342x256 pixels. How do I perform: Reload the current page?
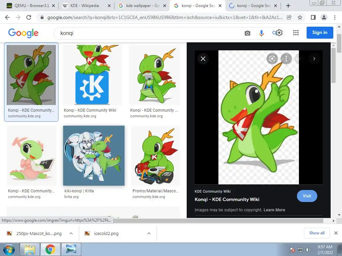point(29,17)
